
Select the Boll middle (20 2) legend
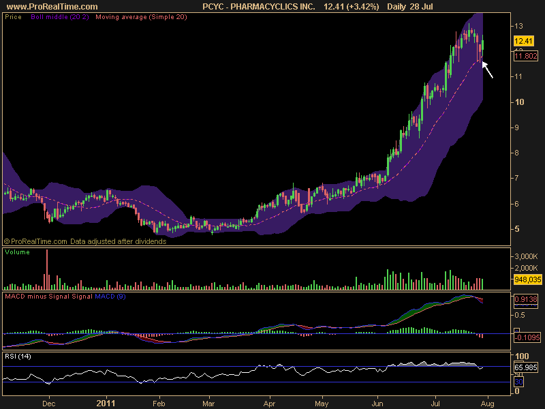[x=60, y=17]
